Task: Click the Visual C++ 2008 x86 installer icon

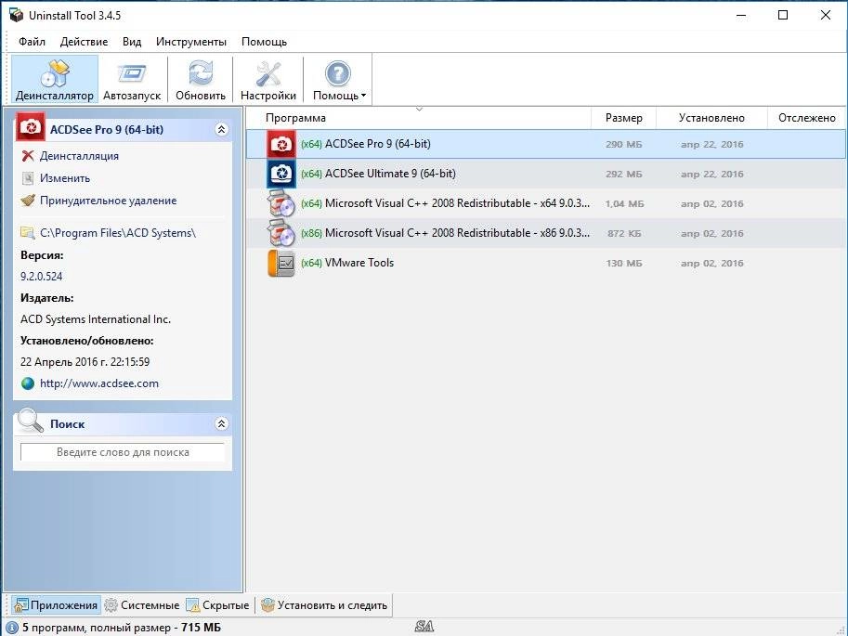Action: point(281,233)
